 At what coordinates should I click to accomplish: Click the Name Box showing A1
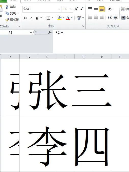coord(15,33)
